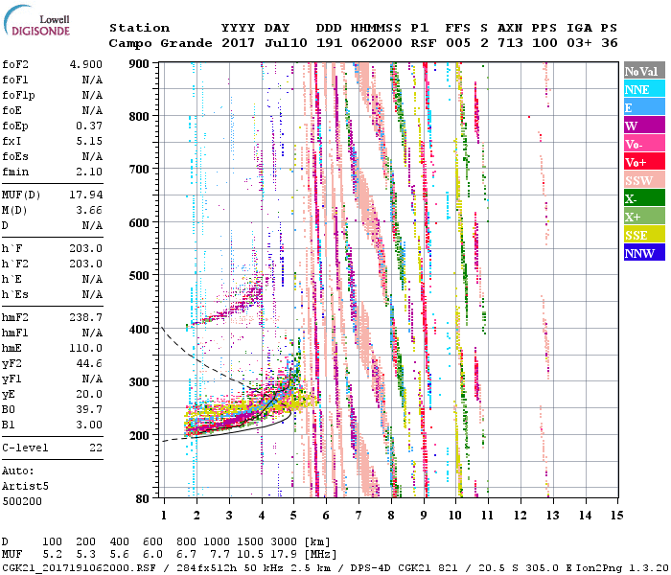The height and width of the screenshot is (575, 671).
Task: Click the MUF(D) value 17.94
Action: point(84,194)
